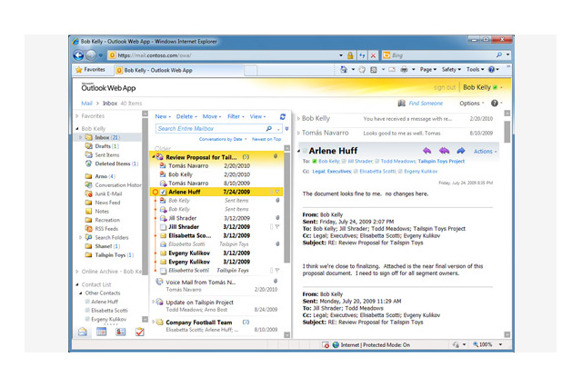Viewport: 582px width, 387px height.
Task: Click the security lock icon in address bar
Action: (350, 55)
